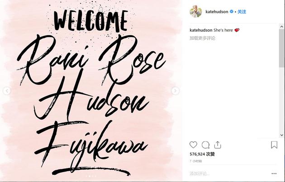Viewport: 285px width, 182px height.
Task: Go back to the previous carousel image
Action: [x=7, y=91]
